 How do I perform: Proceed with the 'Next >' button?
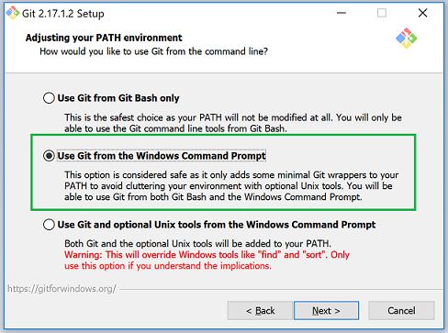tap(326, 311)
